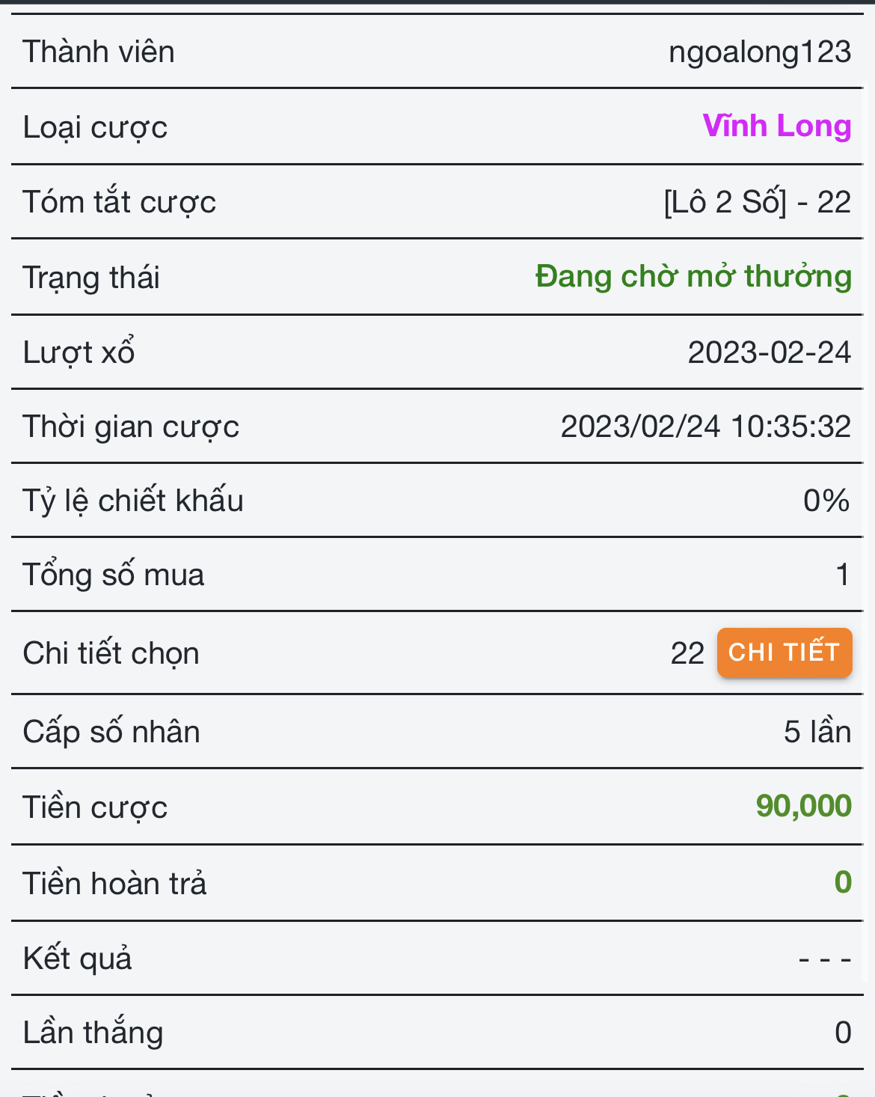
Task: Select the multiplier value 5 lần
Action: 817,731
